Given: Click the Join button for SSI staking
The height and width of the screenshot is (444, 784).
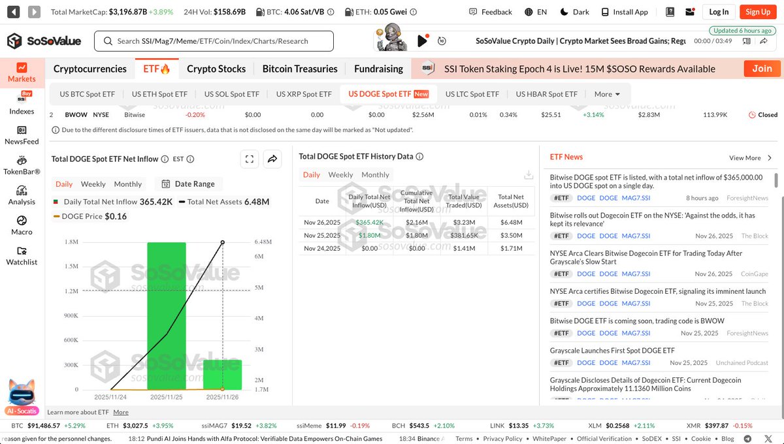Looking at the screenshot, I should tap(762, 68).
